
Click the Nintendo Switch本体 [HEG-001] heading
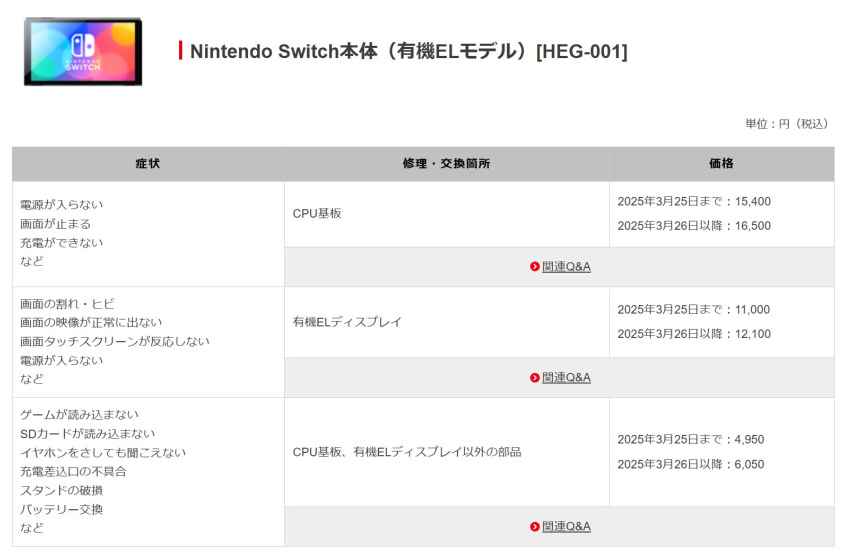coord(408,51)
